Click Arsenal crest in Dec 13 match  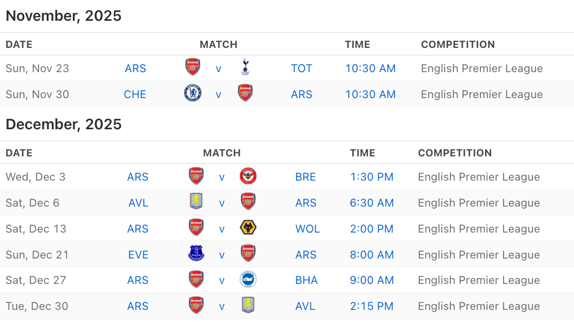pos(196,228)
